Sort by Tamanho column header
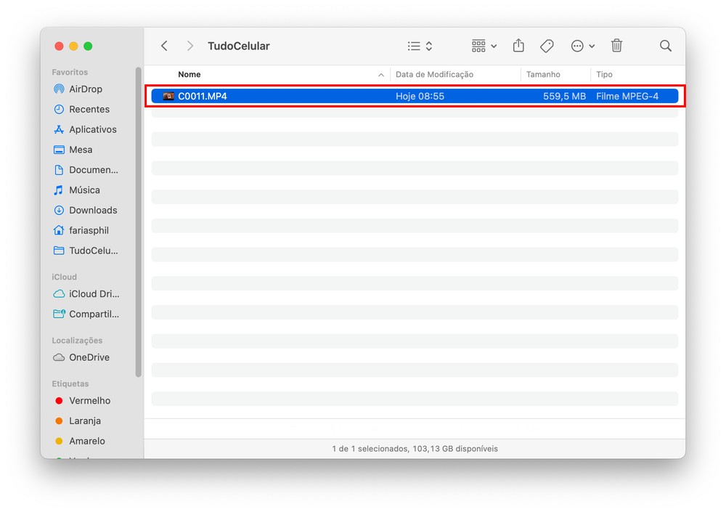 click(x=543, y=75)
